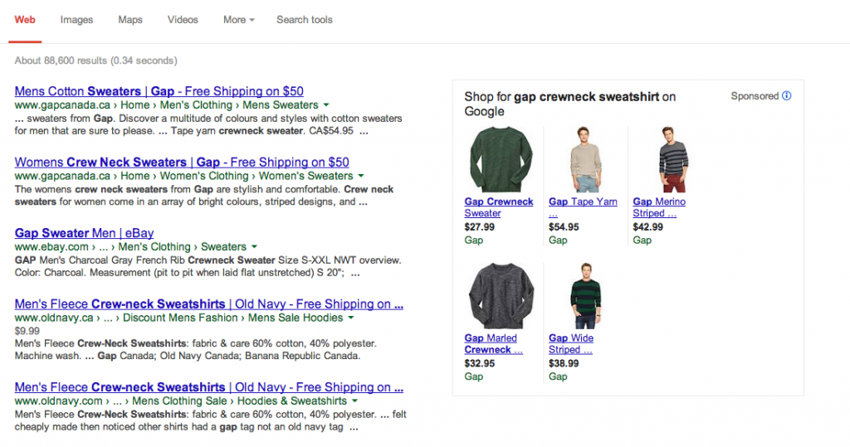Switch to the Maps tab
The height and width of the screenshot is (447, 850).
130,20
